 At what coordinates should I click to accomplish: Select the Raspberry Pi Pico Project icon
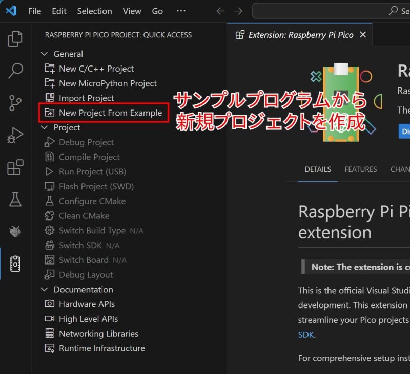(15, 264)
